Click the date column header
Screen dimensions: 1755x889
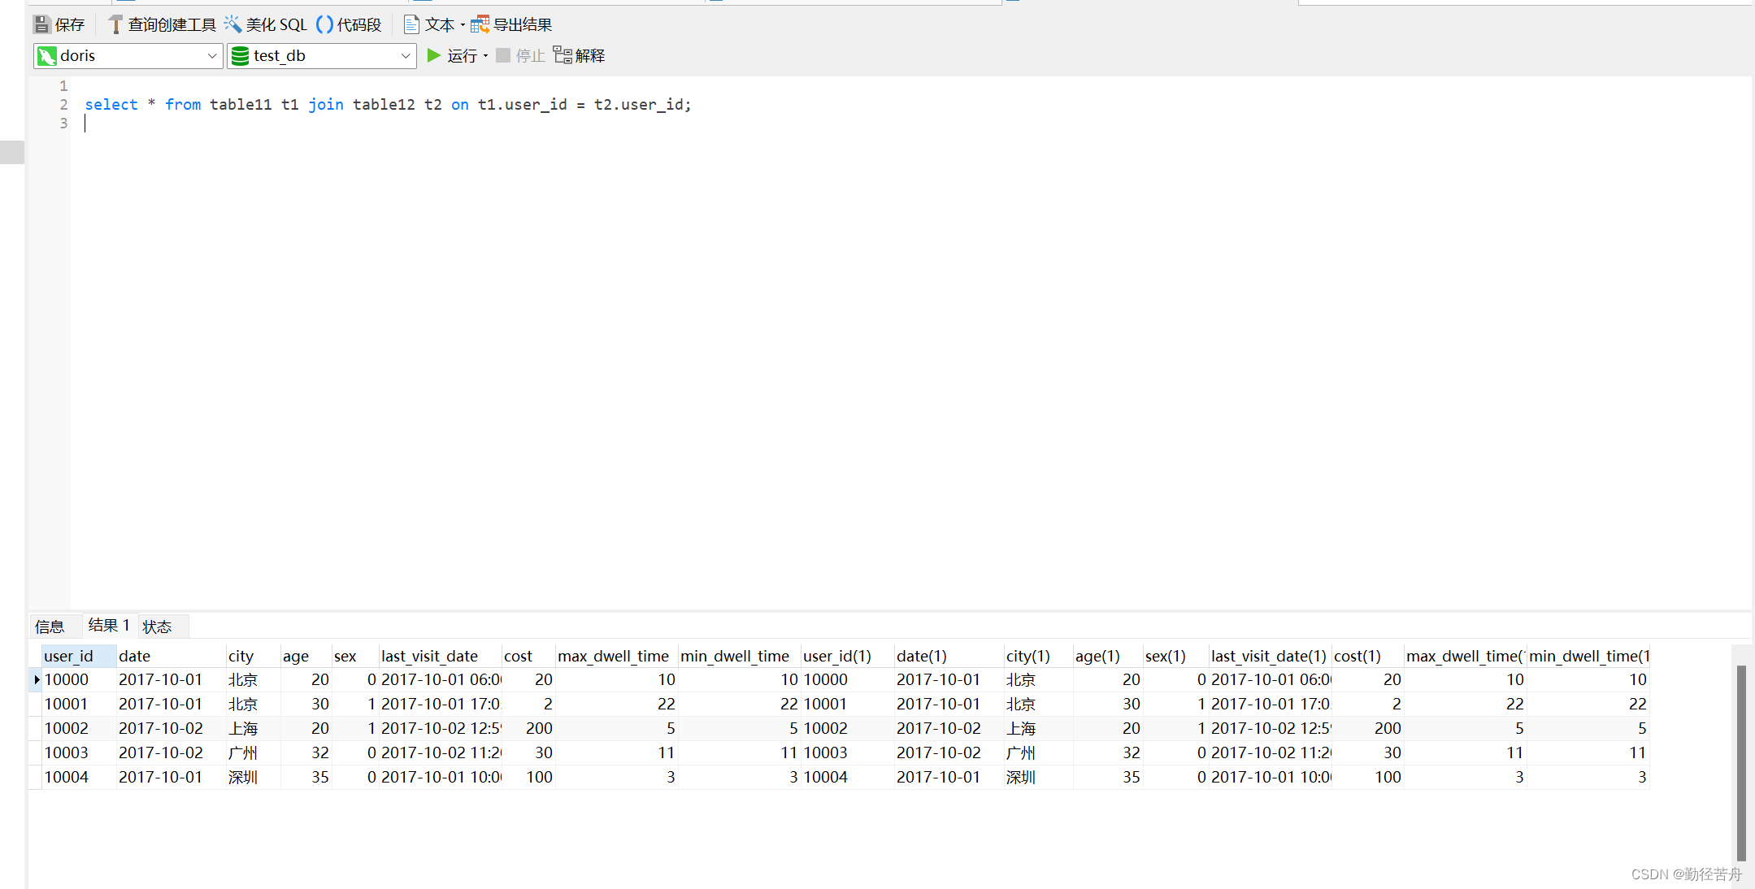(171, 656)
